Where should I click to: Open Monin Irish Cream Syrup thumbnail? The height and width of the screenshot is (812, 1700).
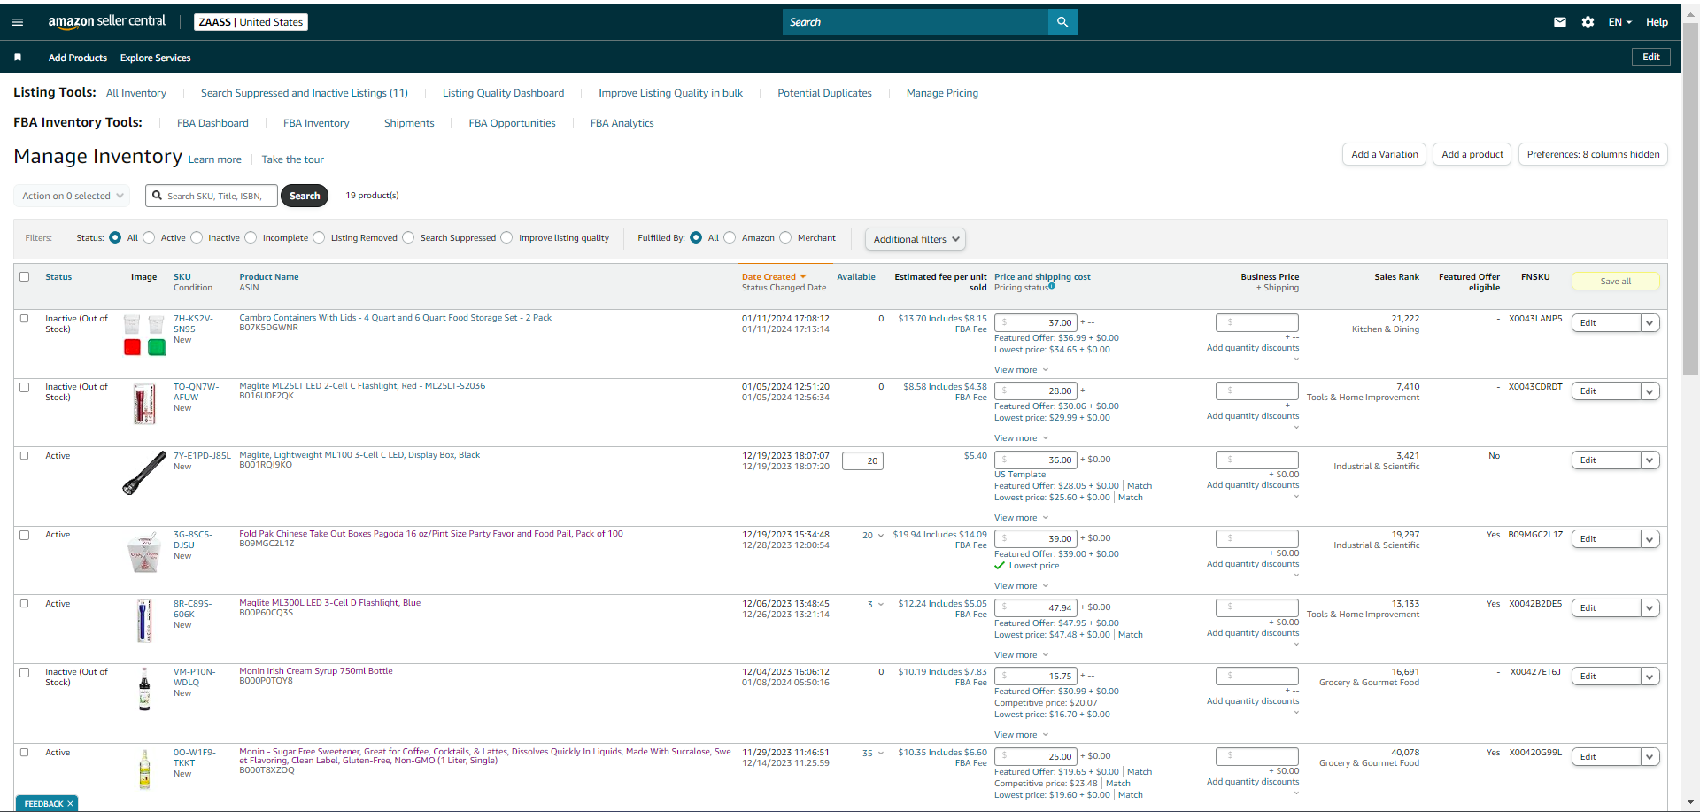(144, 689)
